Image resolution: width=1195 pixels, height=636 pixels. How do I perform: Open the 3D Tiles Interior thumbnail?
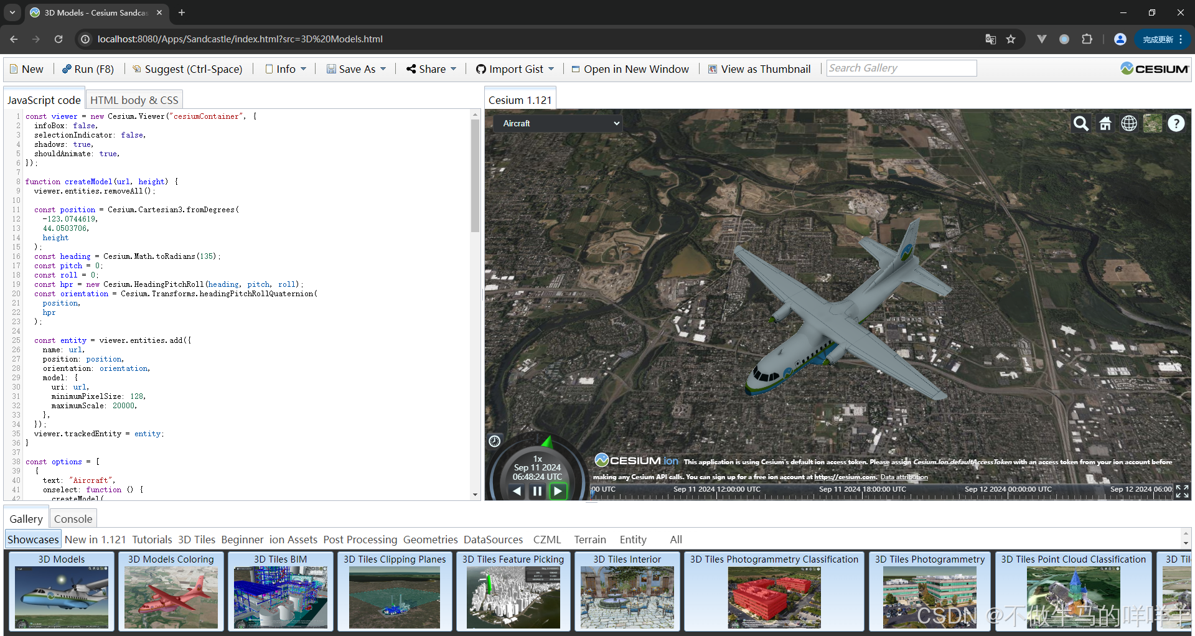[627, 591]
